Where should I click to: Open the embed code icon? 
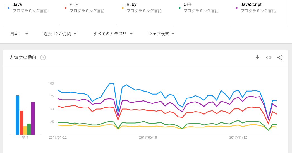(x=269, y=58)
